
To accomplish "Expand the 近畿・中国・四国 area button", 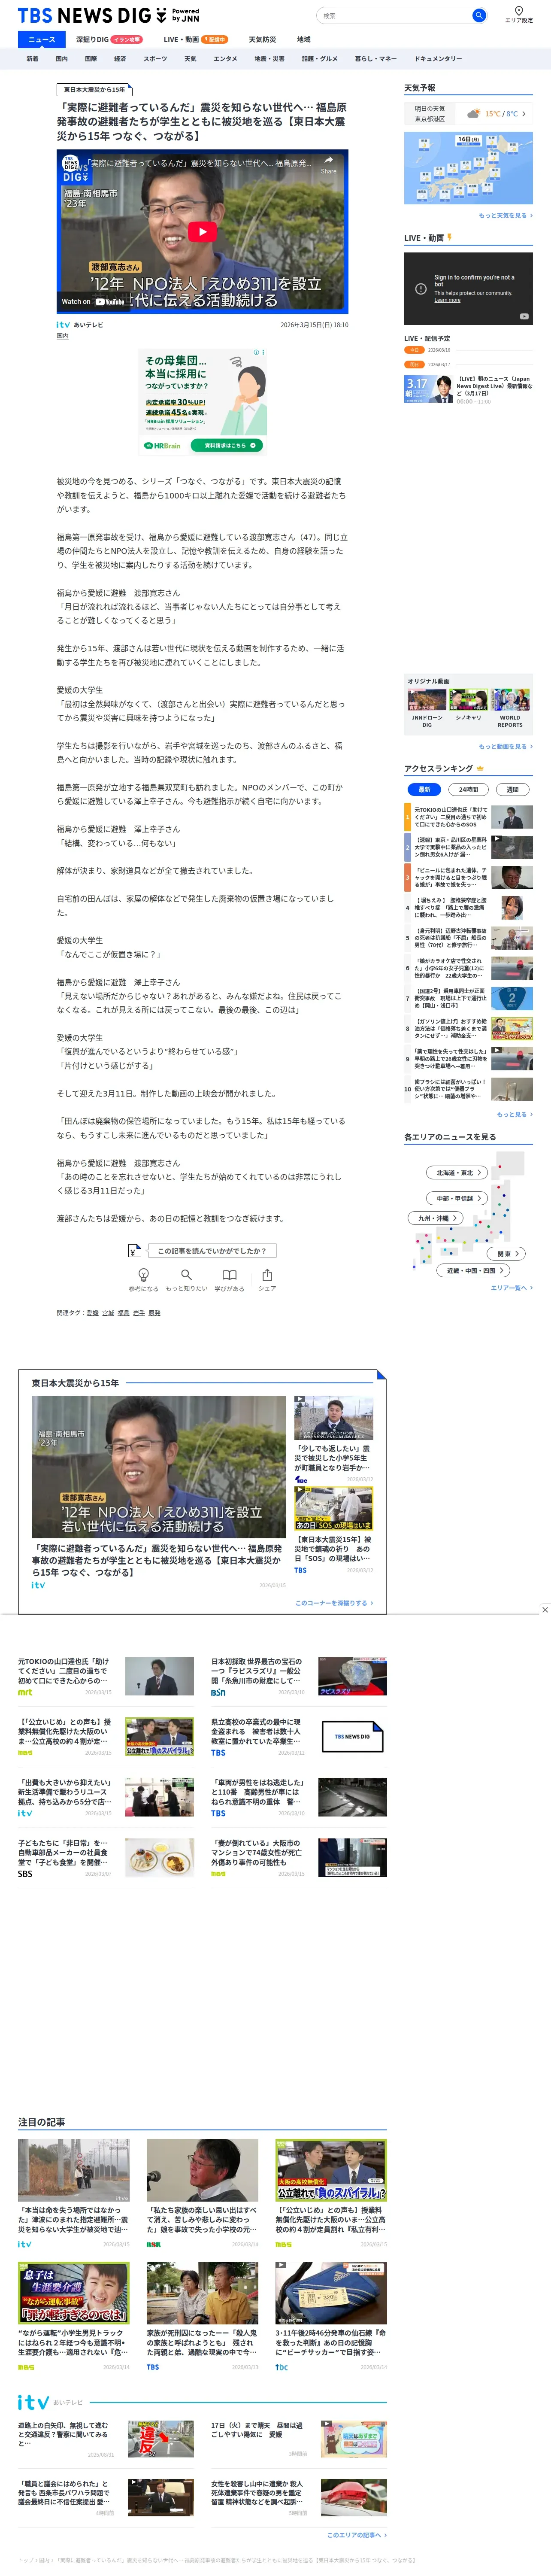I will point(473,1270).
